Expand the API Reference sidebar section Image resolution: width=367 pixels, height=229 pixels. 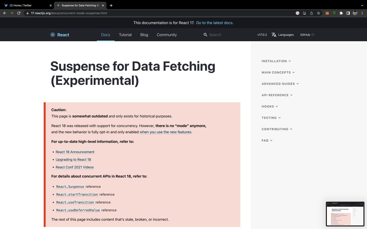[277, 95]
